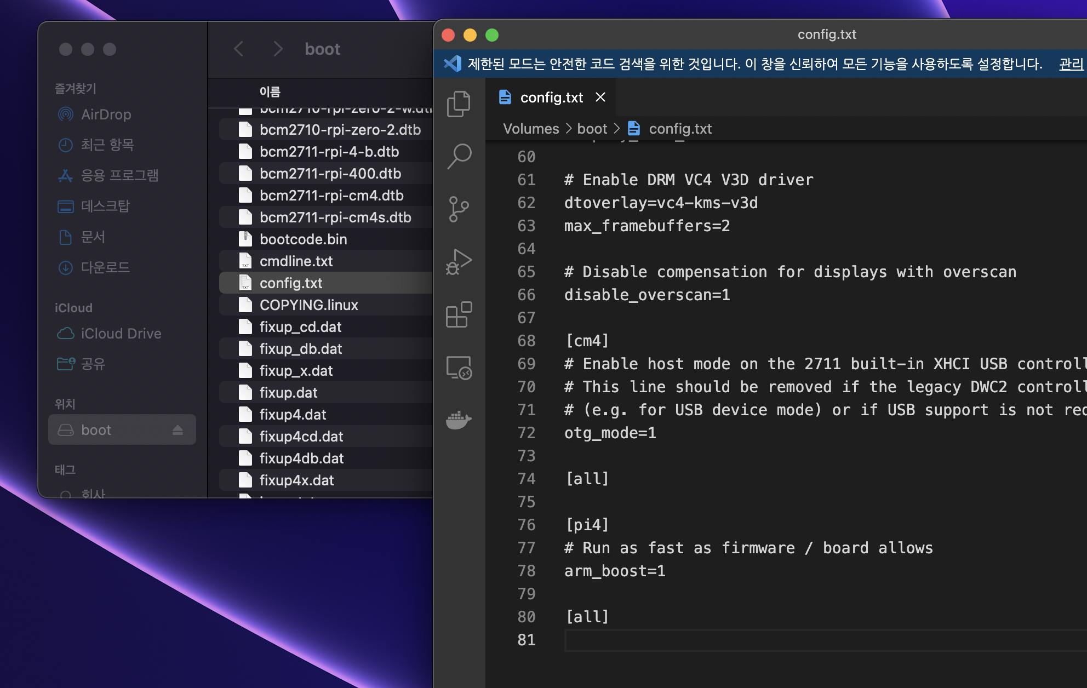Open the Source Control view
Viewport: 1087px width, 688px height.
[x=459, y=209]
